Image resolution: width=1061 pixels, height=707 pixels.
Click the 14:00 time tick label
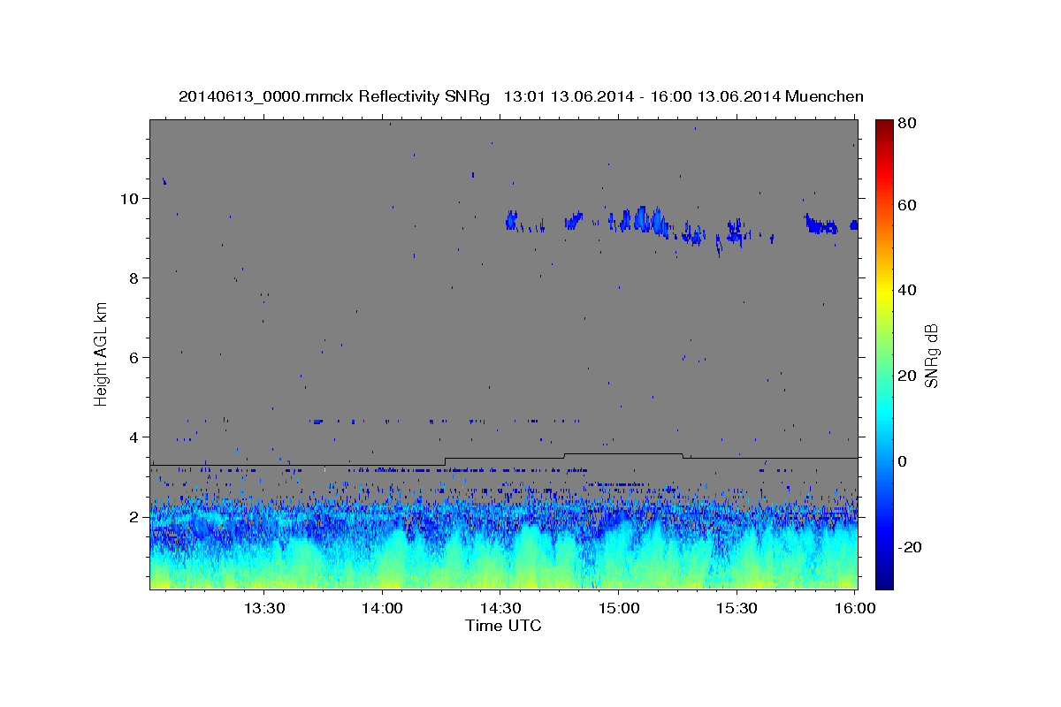click(383, 608)
